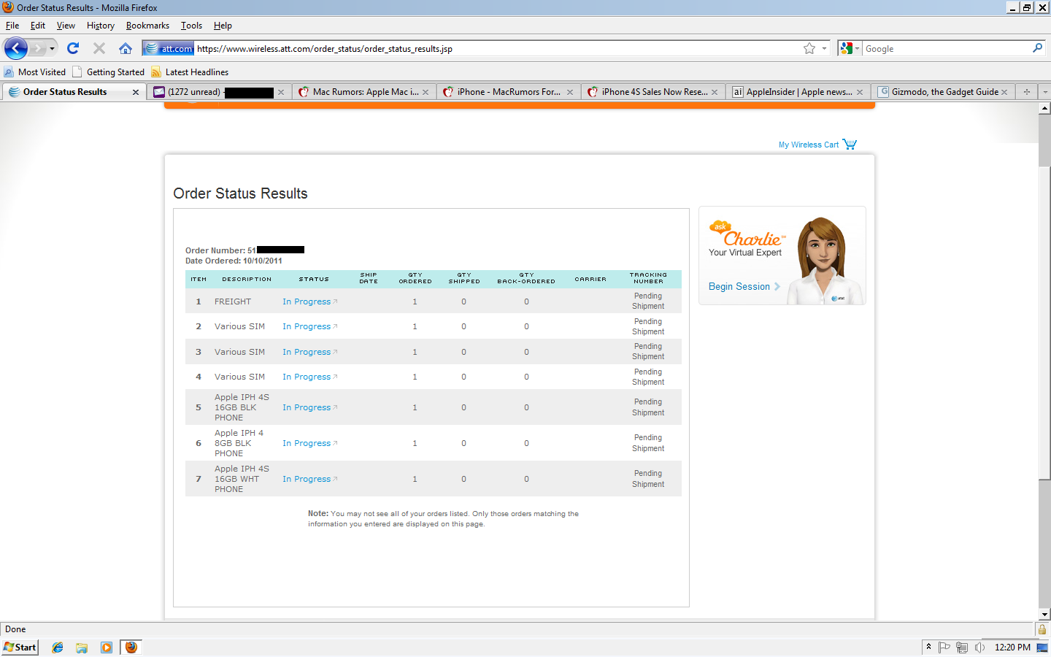Screen dimensions: 1051x657
Task: Click the Google search box
Action: [946, 48]
